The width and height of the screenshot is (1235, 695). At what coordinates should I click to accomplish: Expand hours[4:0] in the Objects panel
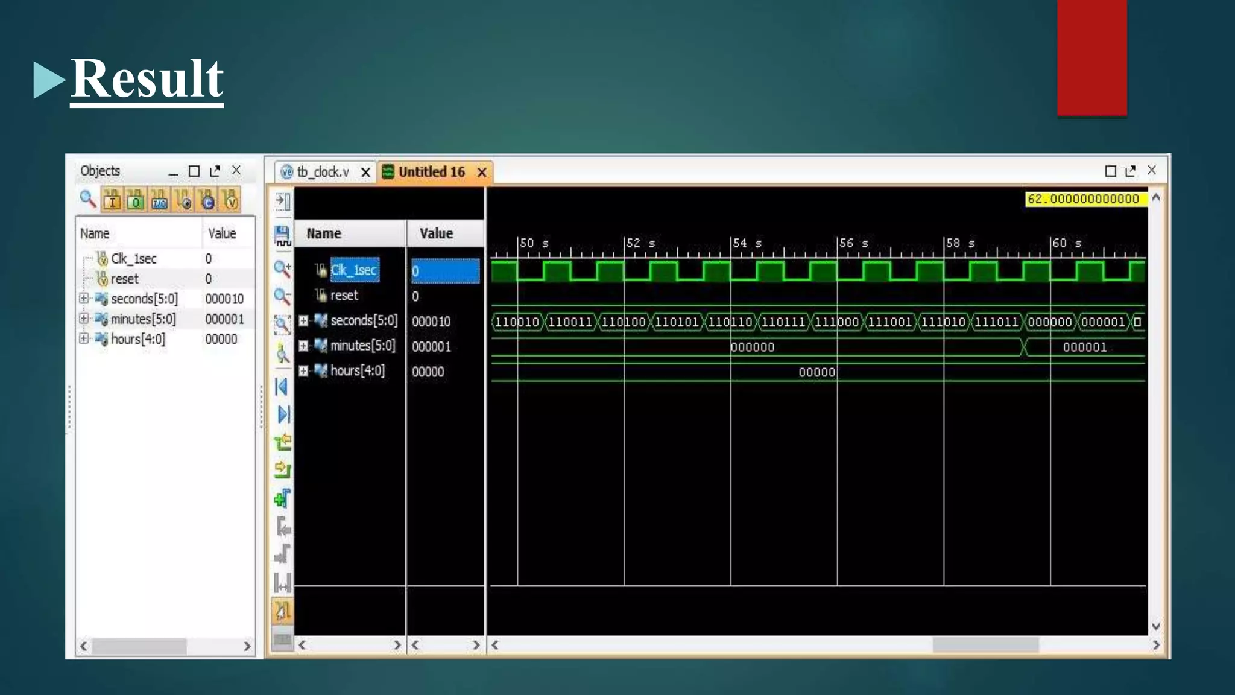pos(84,338)
